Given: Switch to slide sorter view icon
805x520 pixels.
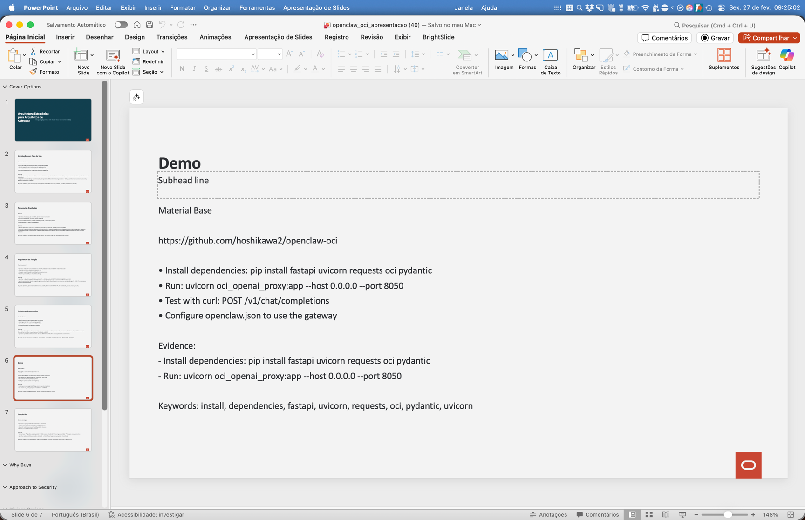Looking at the screenshot, I should point(649,514).
